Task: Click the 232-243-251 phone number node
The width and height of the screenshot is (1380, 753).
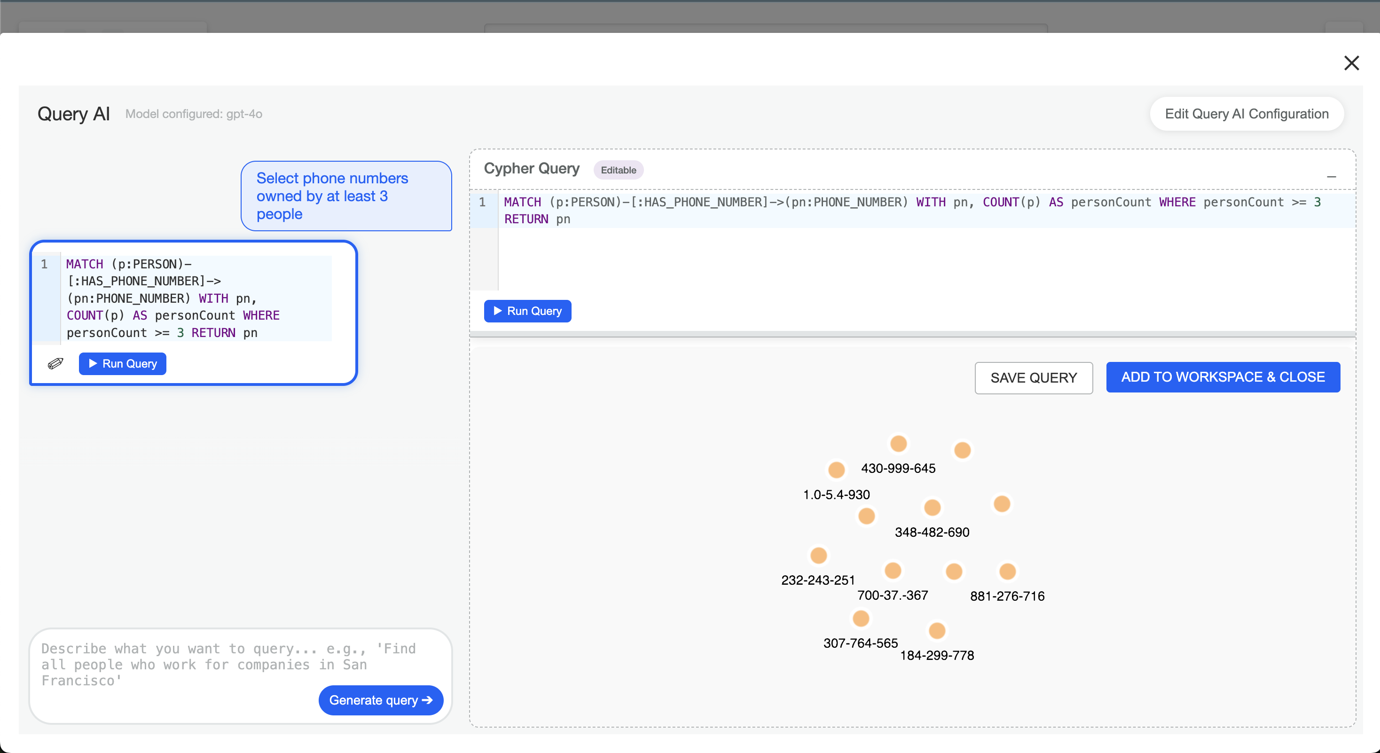Action: tap(819, 556)
